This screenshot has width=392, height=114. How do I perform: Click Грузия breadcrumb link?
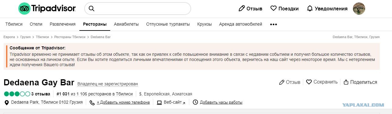[x=25, y=37]
